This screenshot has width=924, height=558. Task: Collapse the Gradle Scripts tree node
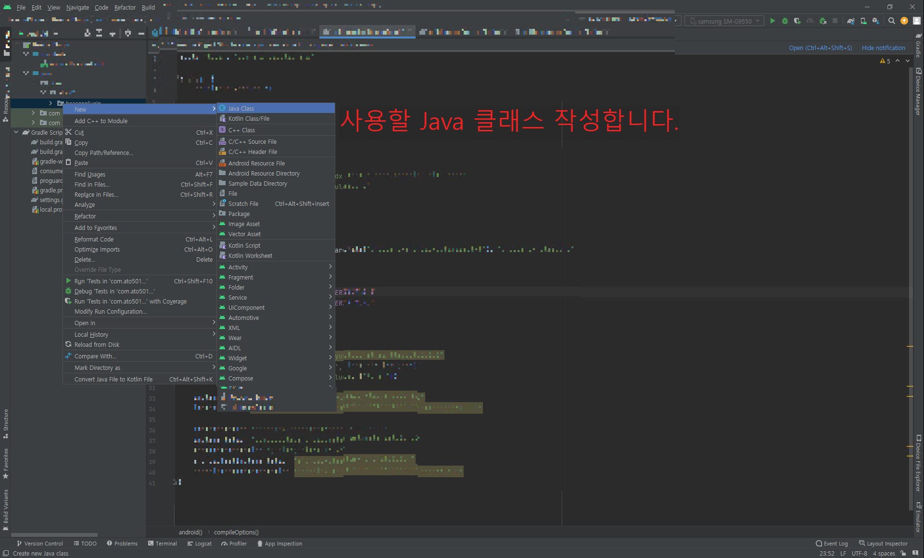pyautogui.click(x=16, y=132)
